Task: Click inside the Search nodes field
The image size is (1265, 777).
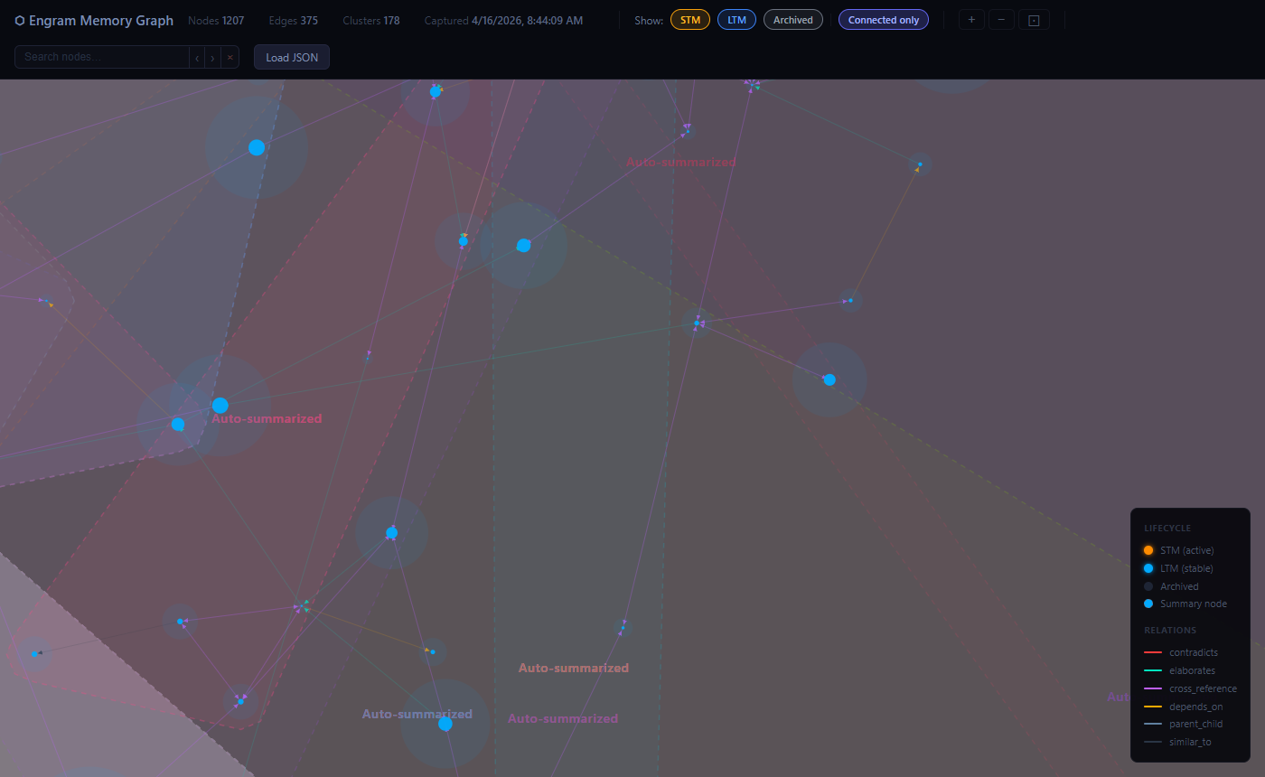Action: [x=99, y=56]
